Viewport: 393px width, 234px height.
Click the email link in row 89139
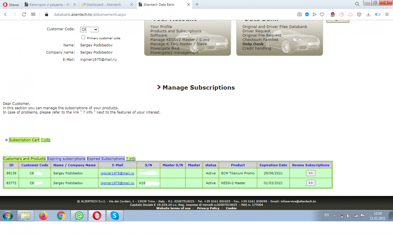[117, 173]
